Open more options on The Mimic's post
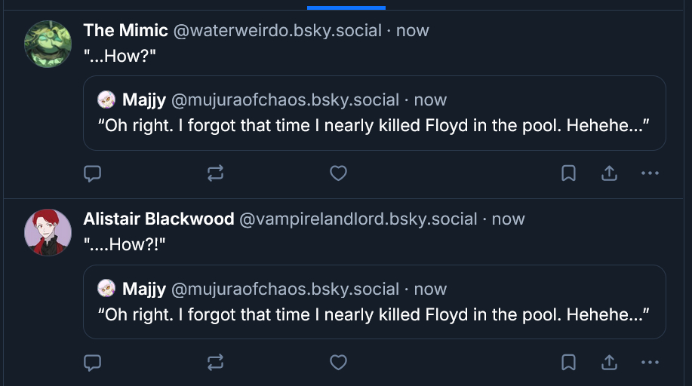Screen dimensions: 692x386 [x=650, y=173]
